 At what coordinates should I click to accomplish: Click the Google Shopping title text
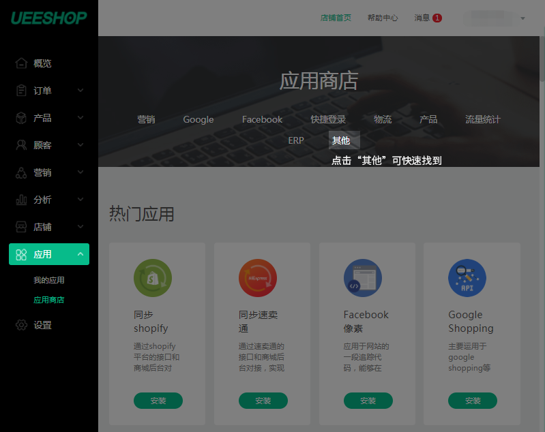[471, 322]
